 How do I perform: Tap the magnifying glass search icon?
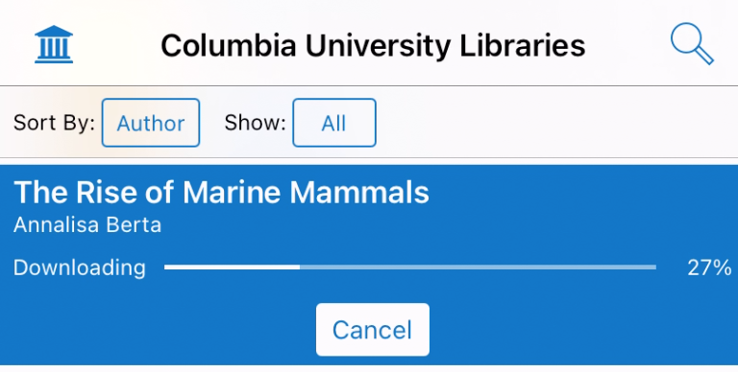[x=692, y=43]
